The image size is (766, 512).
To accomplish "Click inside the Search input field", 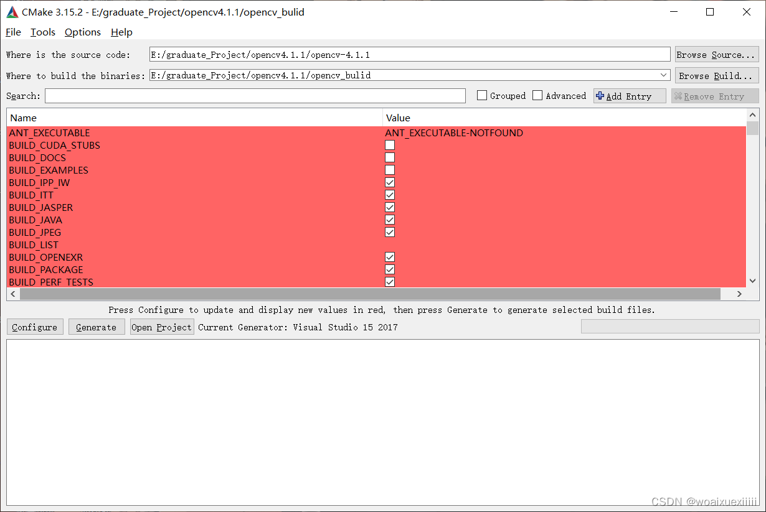I will (249, 96).
